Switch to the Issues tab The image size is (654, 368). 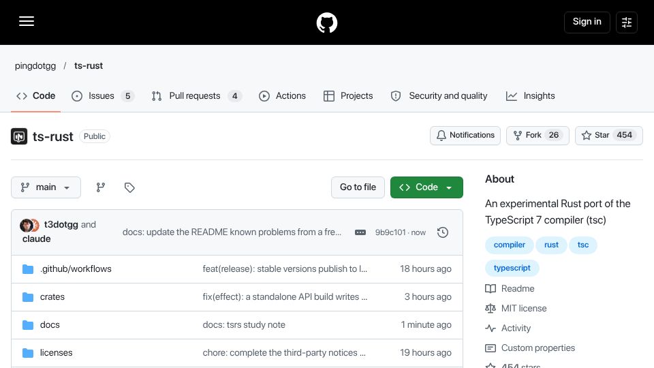tap(103, 96)
